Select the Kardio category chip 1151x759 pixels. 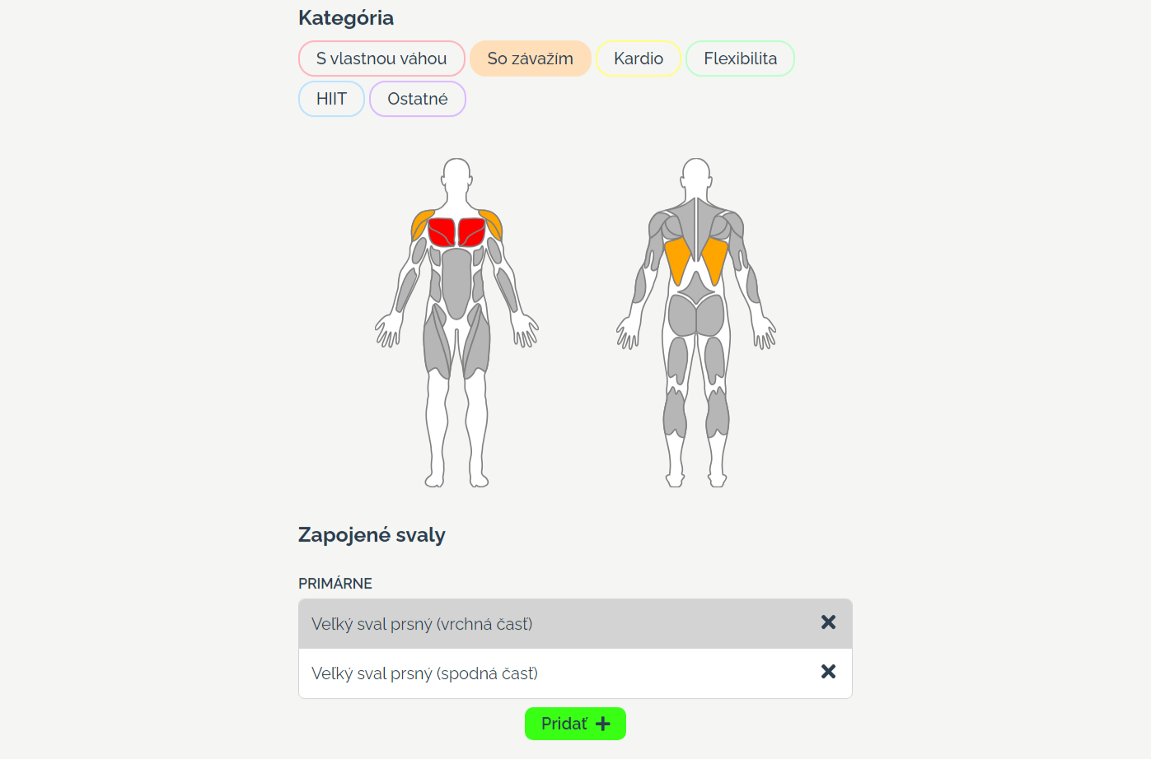tap(639, 58)
